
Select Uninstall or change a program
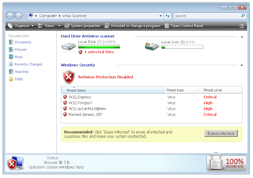coord(132,26)
